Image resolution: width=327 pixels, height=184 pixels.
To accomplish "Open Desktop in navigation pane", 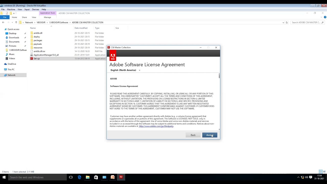I will click(13, 33).
